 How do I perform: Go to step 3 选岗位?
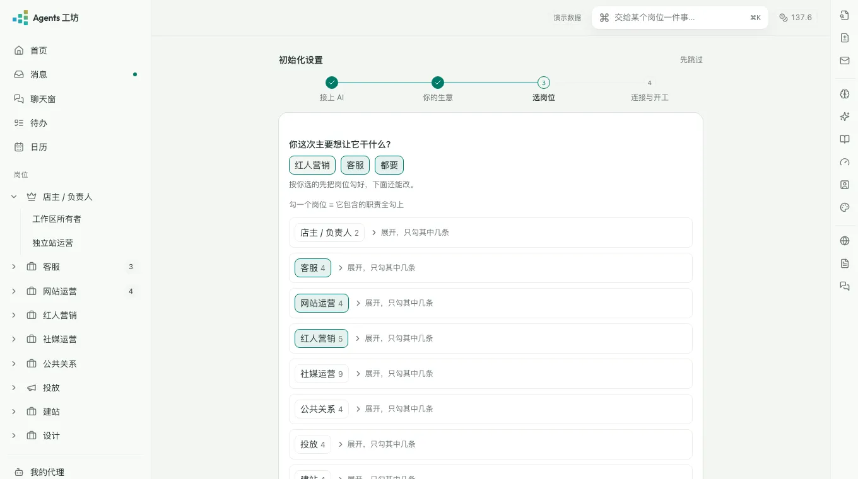tap(544, 89)
